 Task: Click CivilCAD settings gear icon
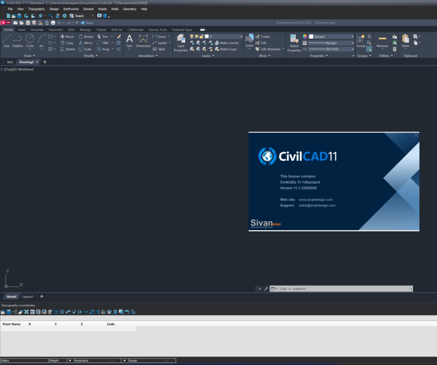(65, 16)
